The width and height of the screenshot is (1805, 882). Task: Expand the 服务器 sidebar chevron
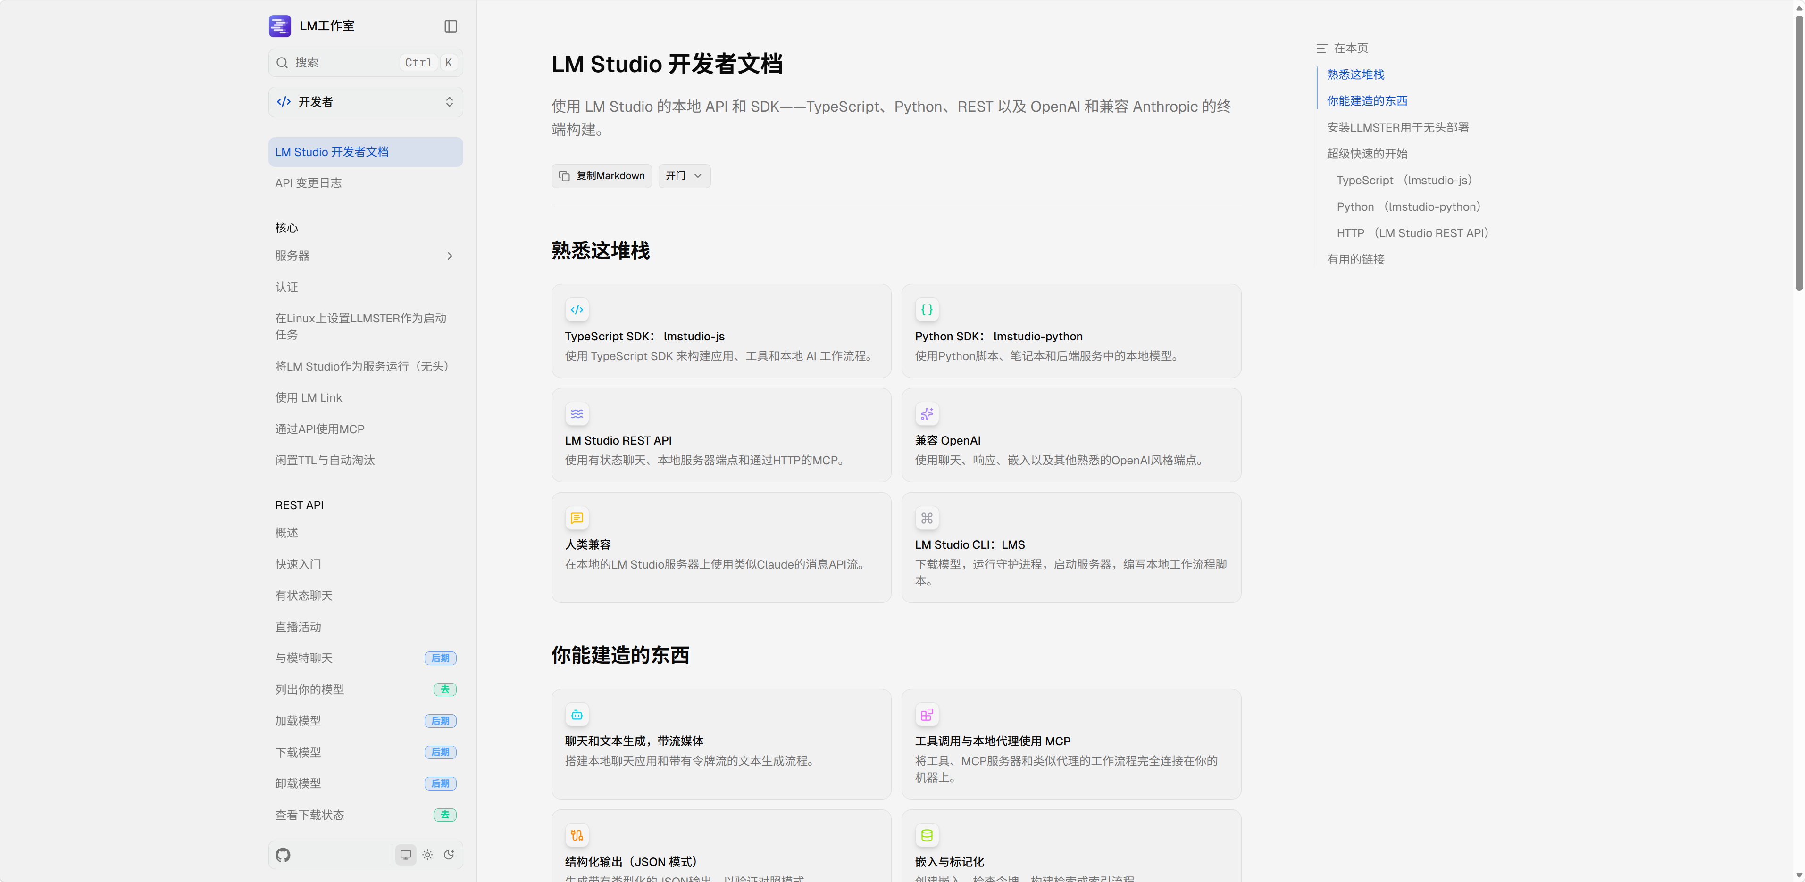point(450,256)
